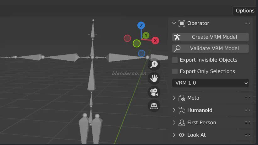258x145 pixels.
Task: Open the VRM 1.0 version dropdown
Action: pyautogui.click(x=211, y=83)
